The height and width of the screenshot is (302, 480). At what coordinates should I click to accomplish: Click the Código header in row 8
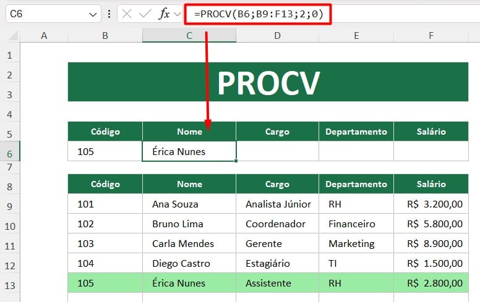coord(105,184)
